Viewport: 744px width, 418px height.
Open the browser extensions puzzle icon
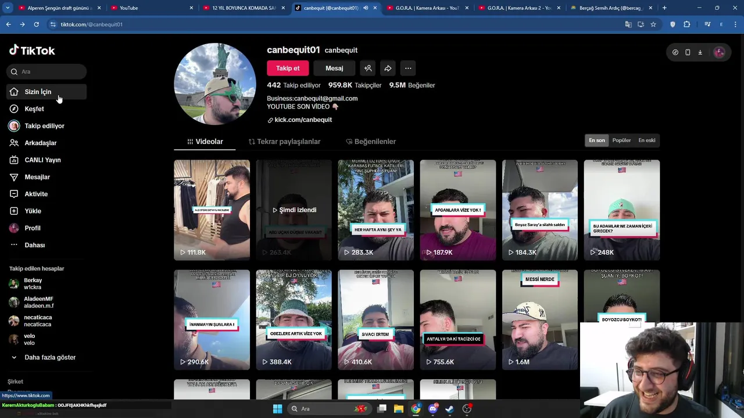pos(687,24)
